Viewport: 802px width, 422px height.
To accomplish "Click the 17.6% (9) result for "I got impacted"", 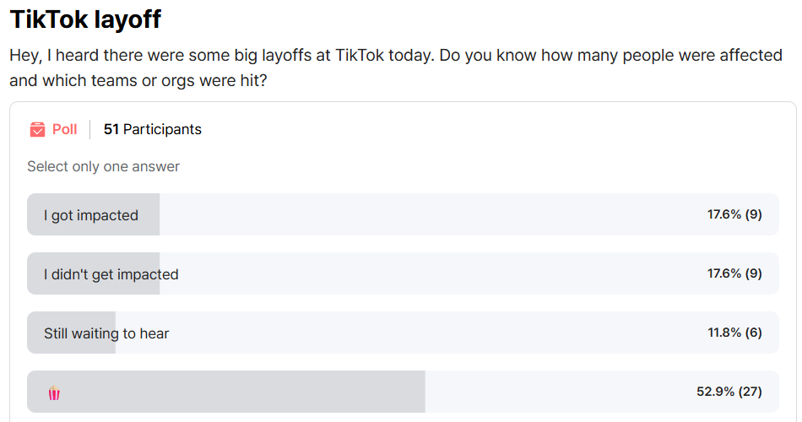I will tap(734, 214).
